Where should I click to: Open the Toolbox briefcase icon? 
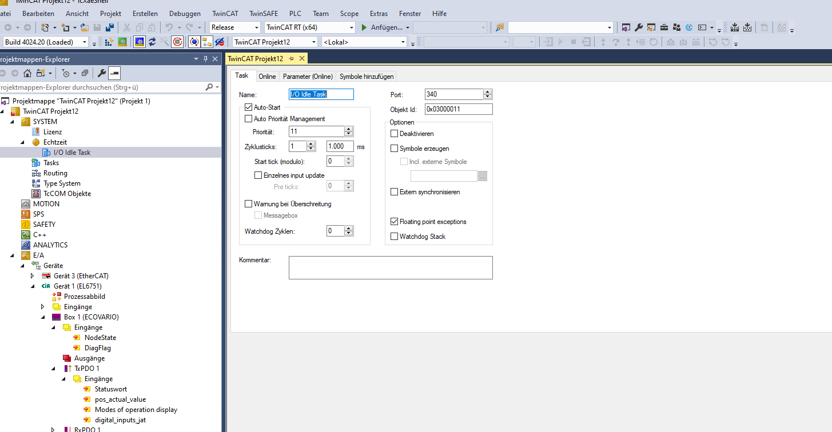pos(664,27)
